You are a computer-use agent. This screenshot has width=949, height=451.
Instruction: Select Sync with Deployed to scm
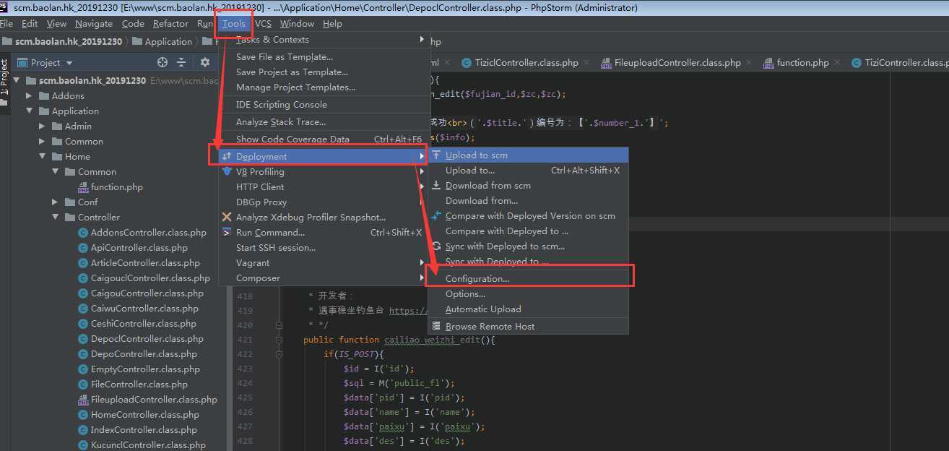tap(528, 246)
